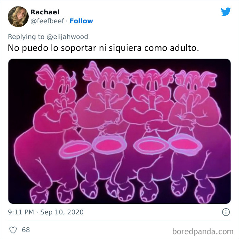Viewport: 239px width, 239px height.
Task: Click the third elephant's face from left
Action: (x=152, y=89)
